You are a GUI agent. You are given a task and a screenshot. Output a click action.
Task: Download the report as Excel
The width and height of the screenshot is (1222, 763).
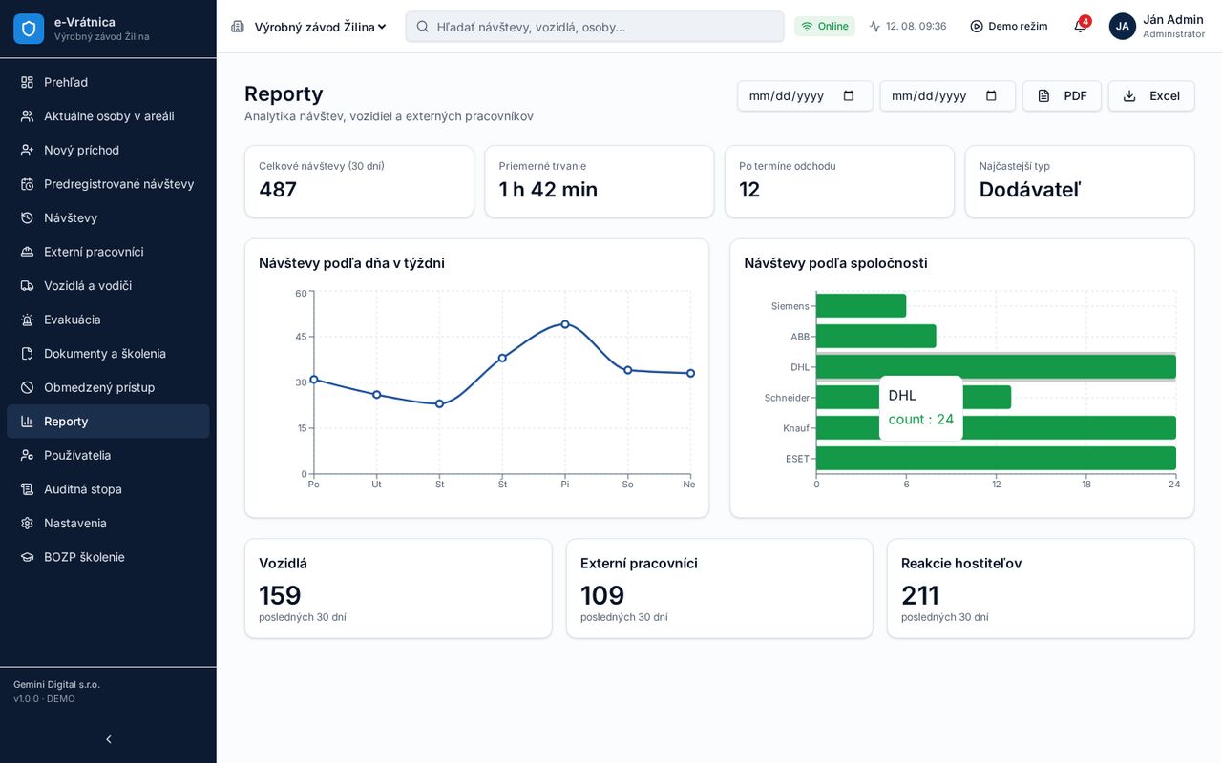(1151, 95)
